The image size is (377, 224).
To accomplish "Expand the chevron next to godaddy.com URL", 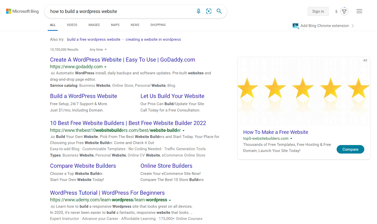I will click(106, 67).
